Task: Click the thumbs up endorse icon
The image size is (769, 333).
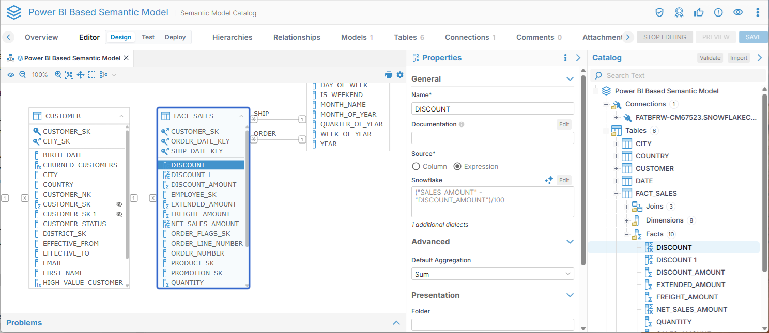Action: [699, 12]
